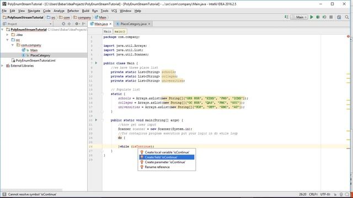Click the red error indicator above editor scrollbar
This screenshot has height=198, width=353.
(x=348, y=36)
